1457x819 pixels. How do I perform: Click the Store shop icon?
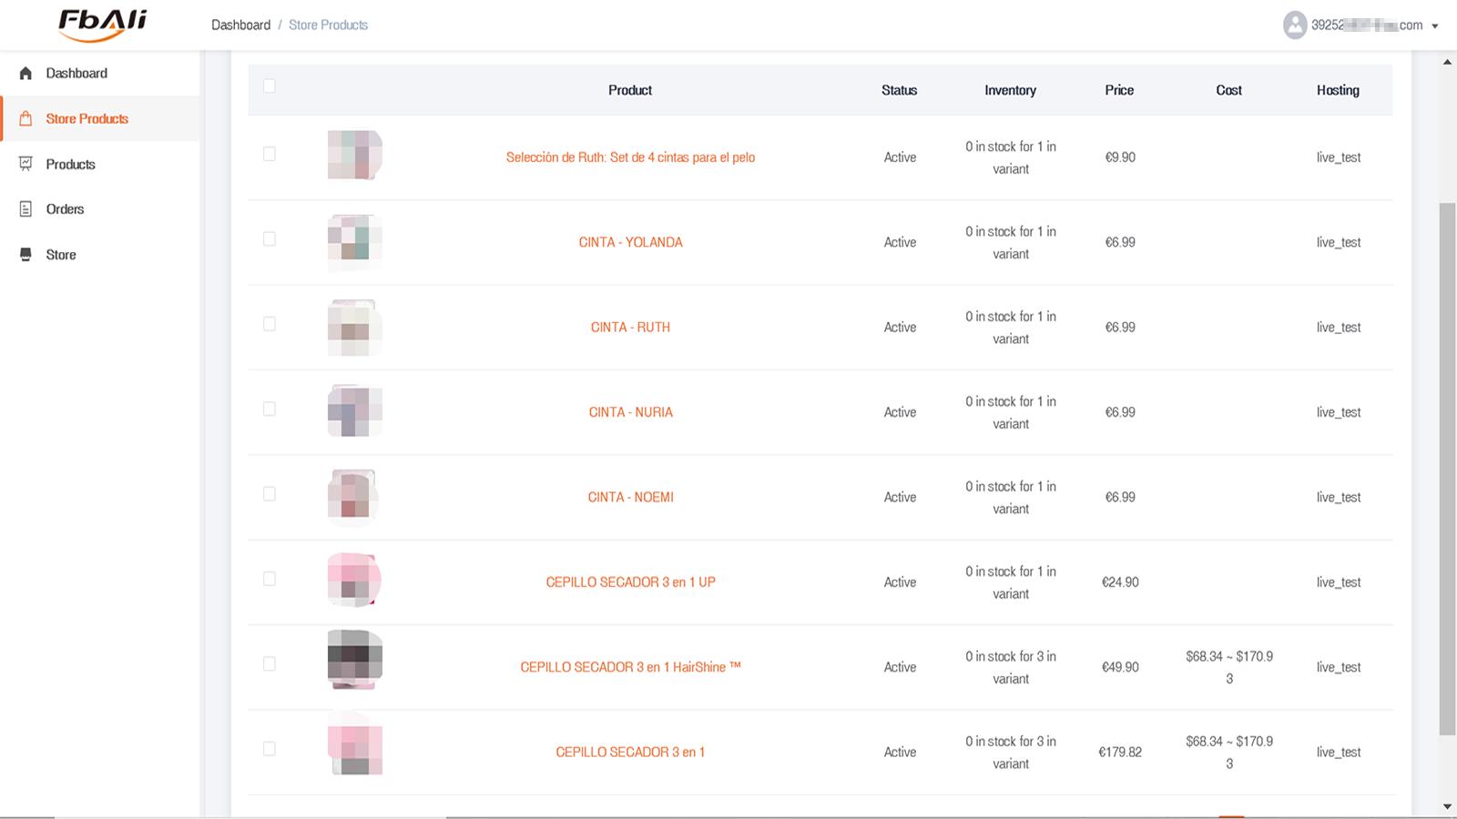point(25,255)
